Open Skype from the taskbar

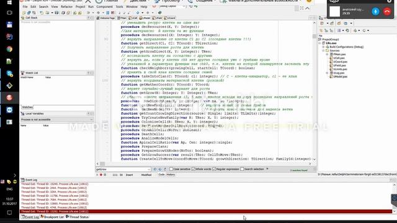tap(9, 74)
